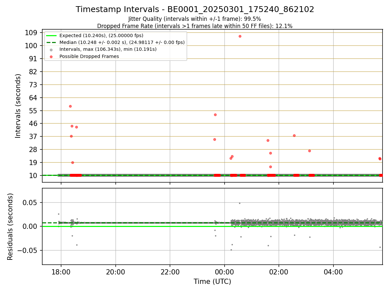This screenshot has width=390, height=293.
Task: Click the 20:00 time tick label
Action: point(115,272)
